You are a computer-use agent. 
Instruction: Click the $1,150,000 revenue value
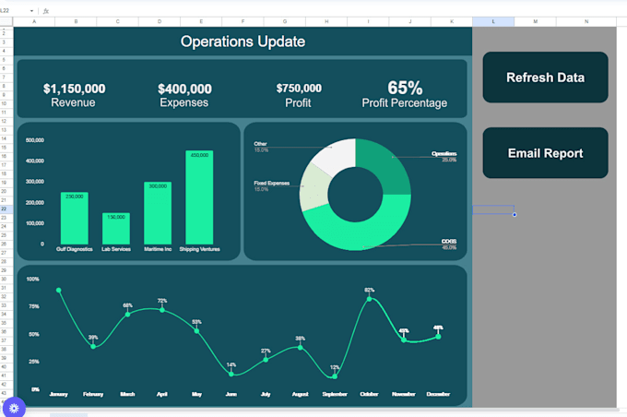pyautogui.click(x=75, y=89)
